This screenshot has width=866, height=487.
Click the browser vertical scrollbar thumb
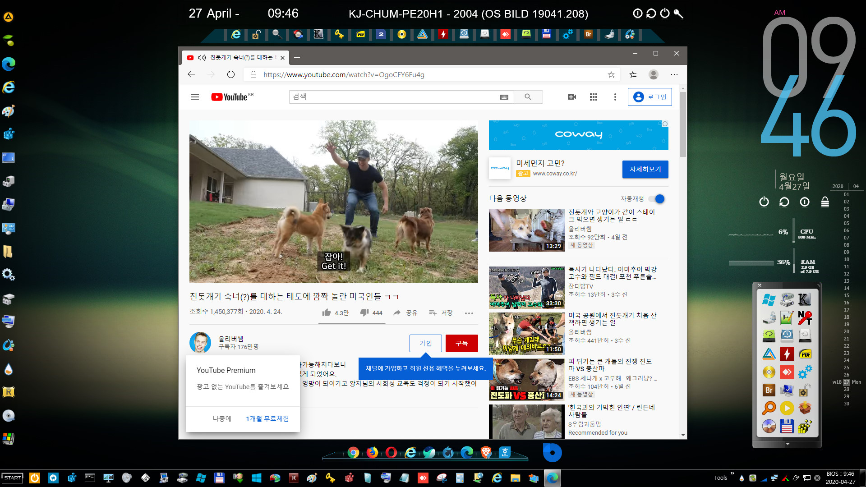(x=683, y=124)
